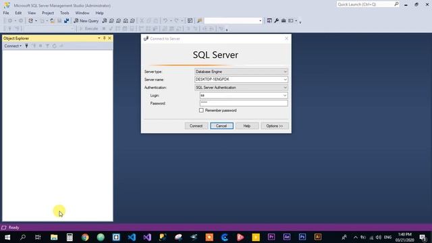This screenshot has height=243, width=432.
Task: Click the Windows Start button
Action: point(7,237)
